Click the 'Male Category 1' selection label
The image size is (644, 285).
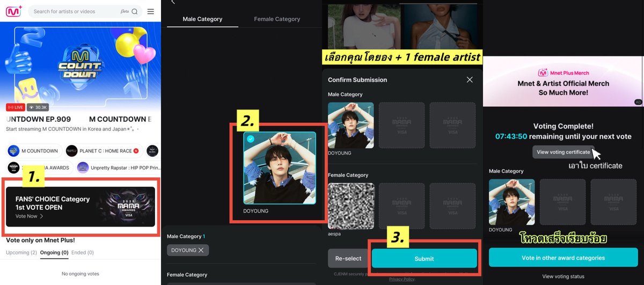pos(186,236)
